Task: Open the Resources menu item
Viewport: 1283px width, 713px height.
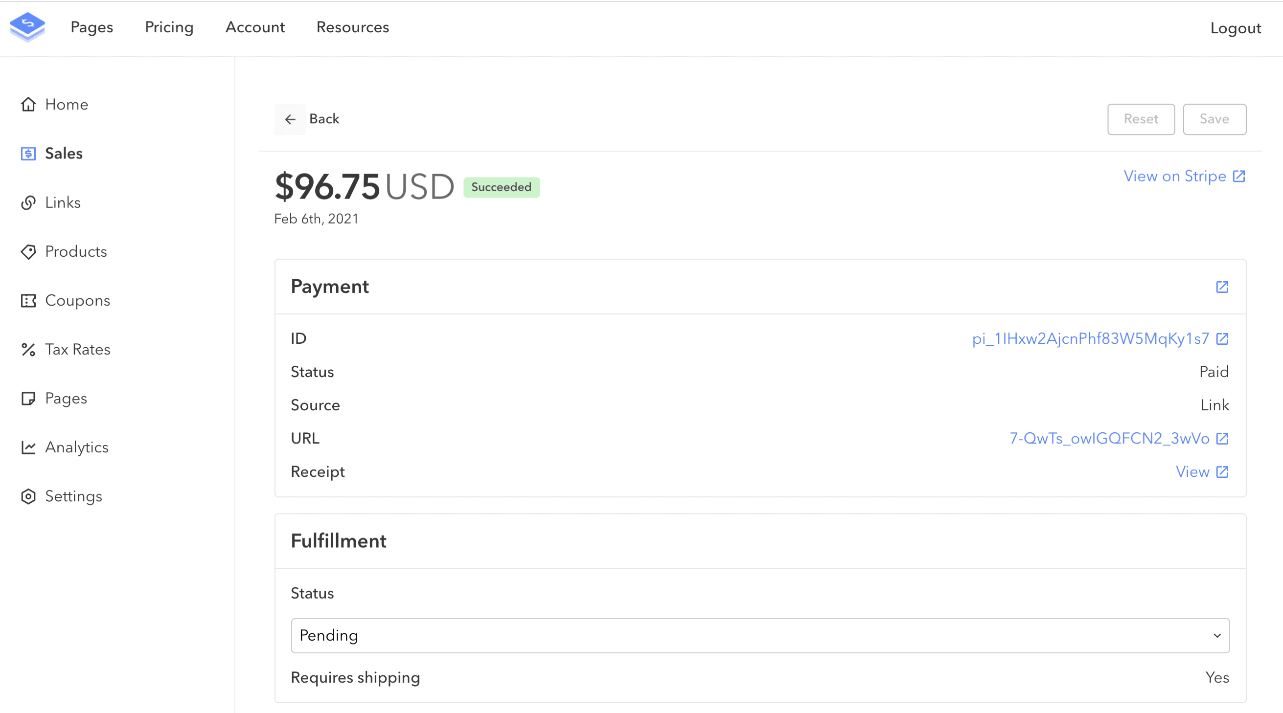Action: pyautogui.click(x=353, y=27)
